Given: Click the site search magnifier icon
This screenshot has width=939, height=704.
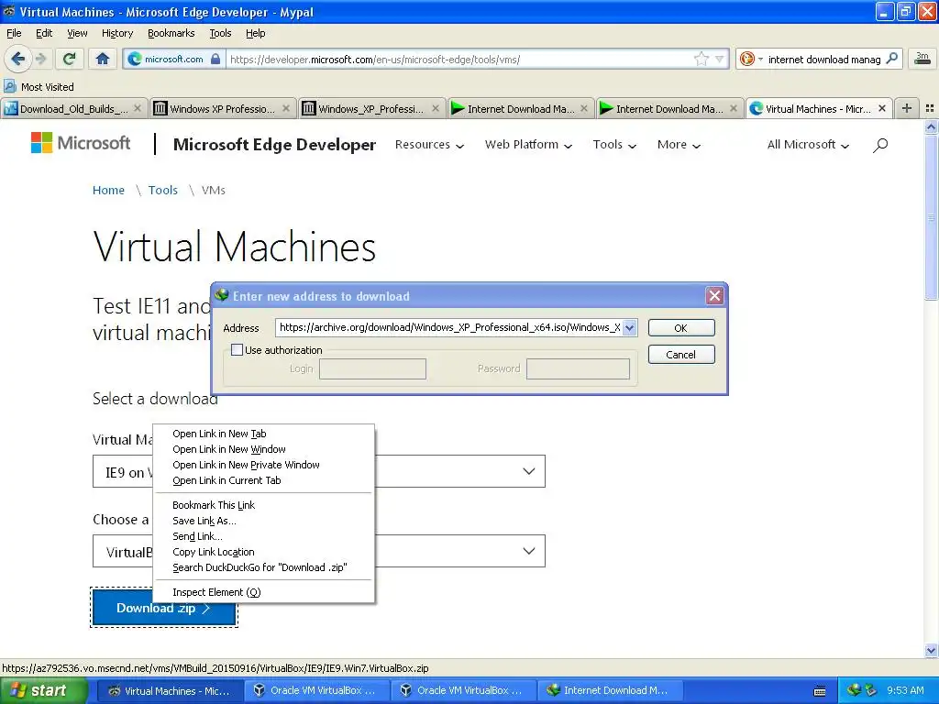Looking at the screenshot, I should pyautogui.click(x=879, y=145).
